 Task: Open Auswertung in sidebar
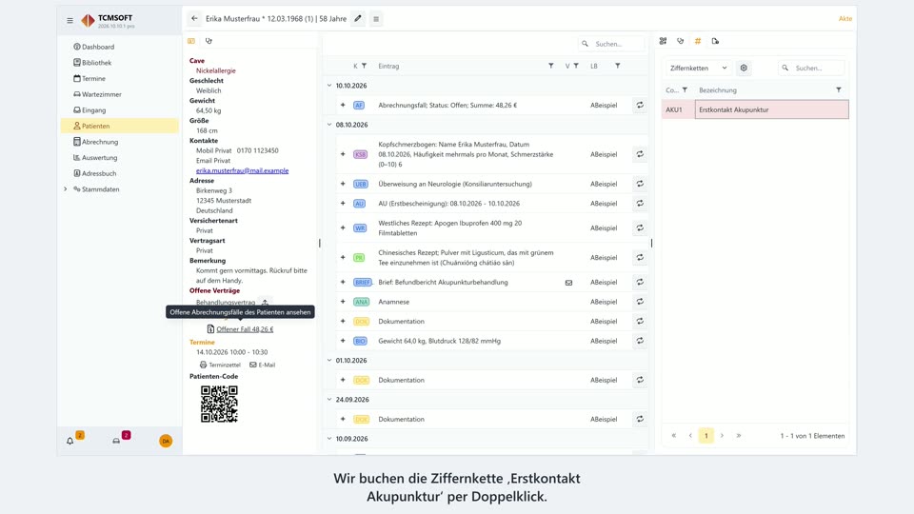(x=120, y=157)
